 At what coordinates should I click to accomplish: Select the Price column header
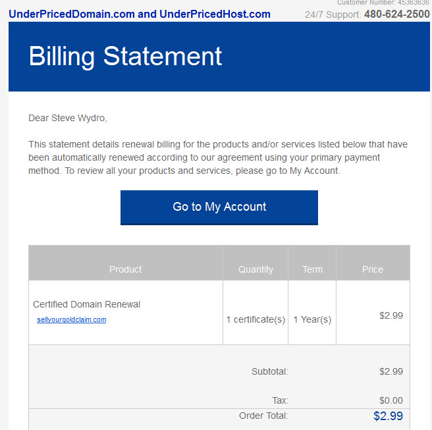(x=372, y=269)
